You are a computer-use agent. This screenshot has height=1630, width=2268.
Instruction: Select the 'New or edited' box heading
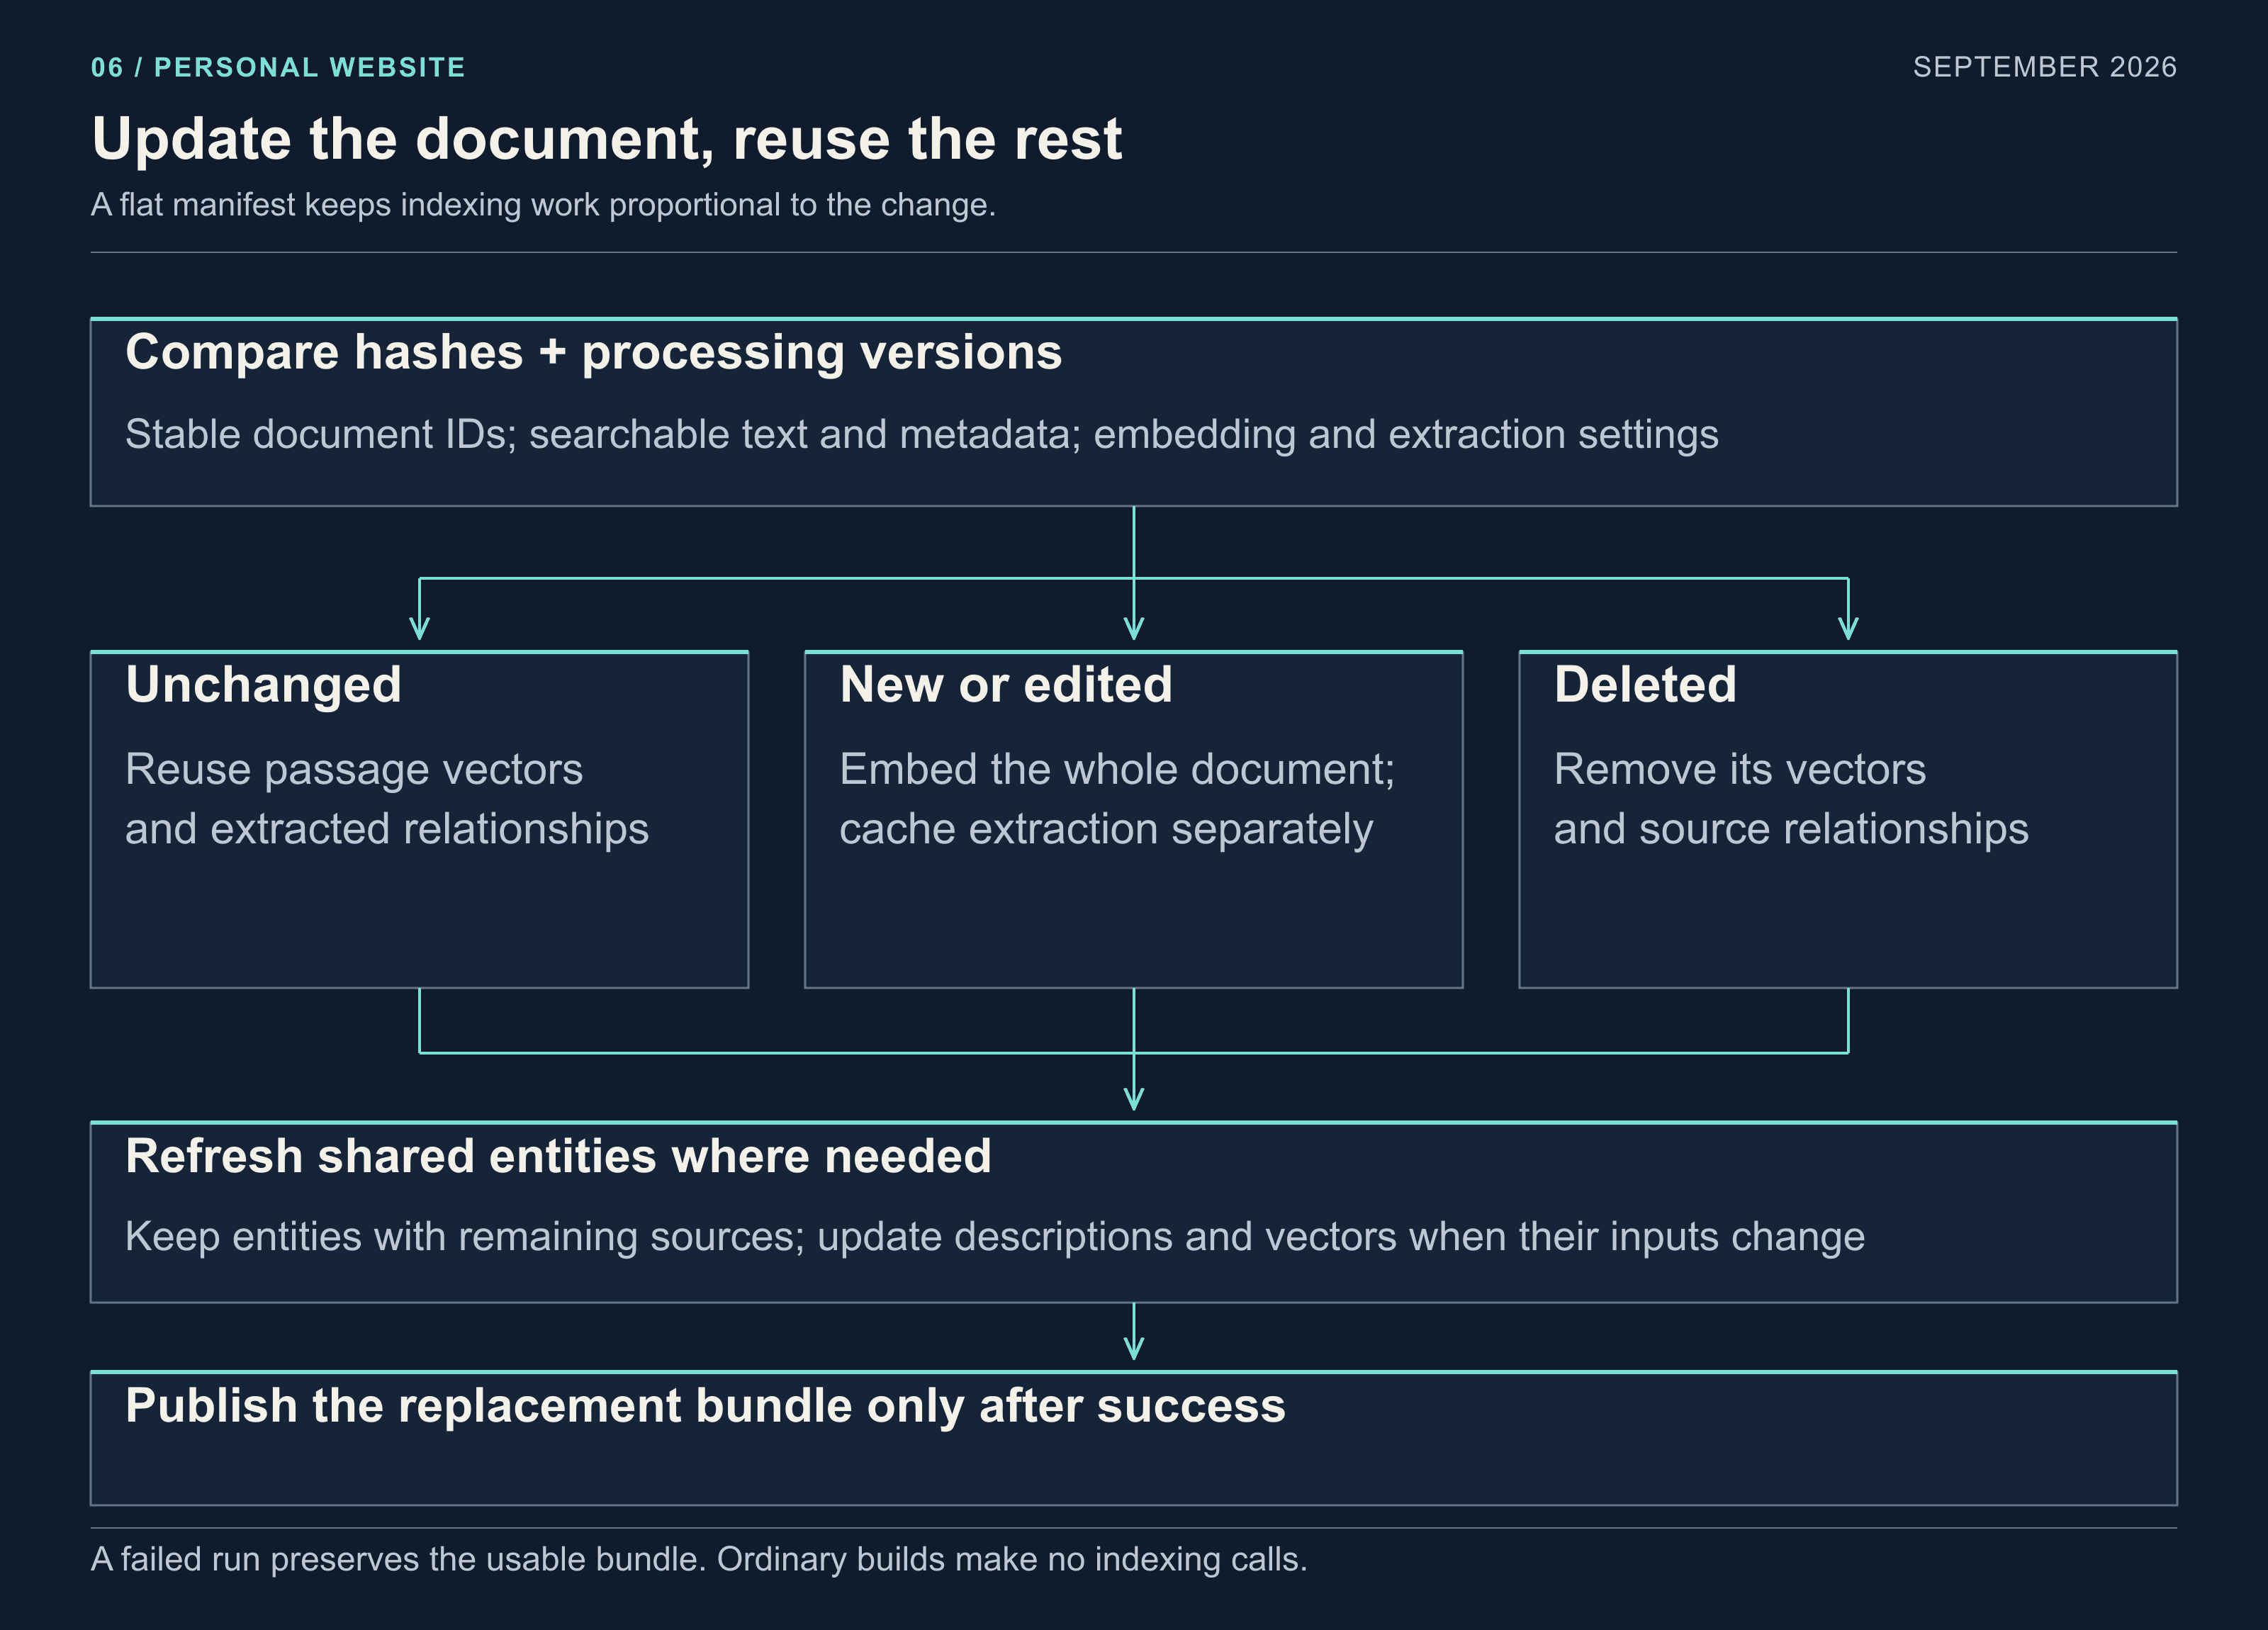coord(1006,686)
